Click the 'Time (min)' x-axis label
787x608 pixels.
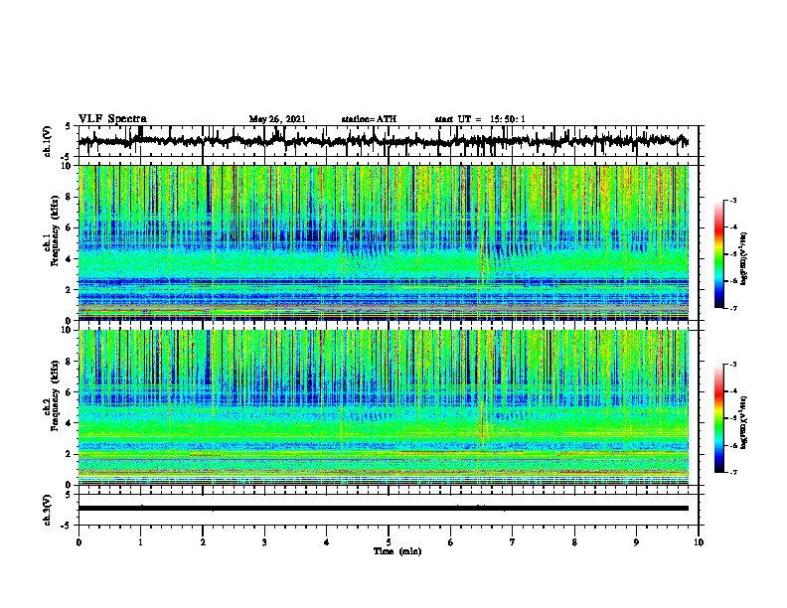pyautogui.click(x=397, y=551)
